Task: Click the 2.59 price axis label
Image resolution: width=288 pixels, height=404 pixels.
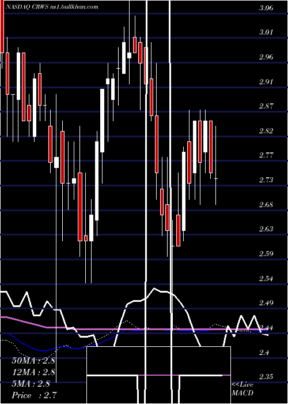Action: coord(266,254)
